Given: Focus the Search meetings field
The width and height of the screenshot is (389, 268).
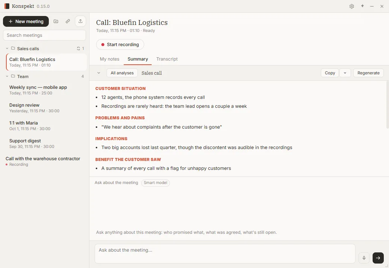Looking at the screenshot, I should pos(44,35).
